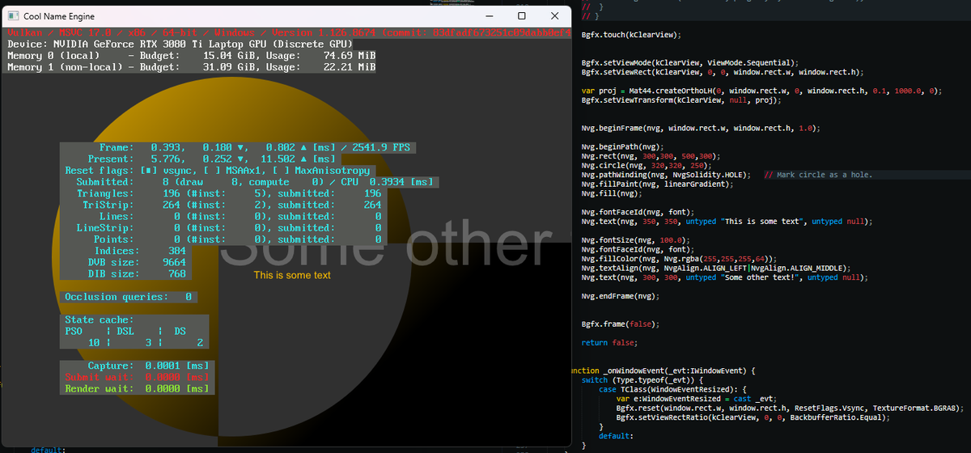Image resolution: width=971 pixels, height=453 pixels.
Task: Click the Cool Name Engine window icon
Action: 12,16
